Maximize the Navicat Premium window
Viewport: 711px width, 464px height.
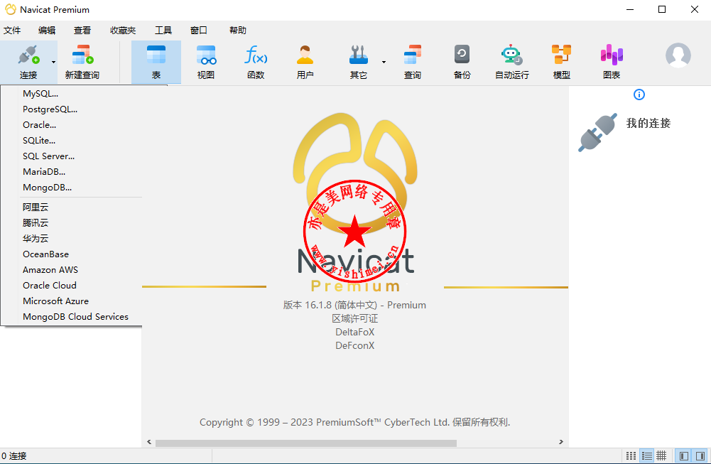tap(662, 9)
